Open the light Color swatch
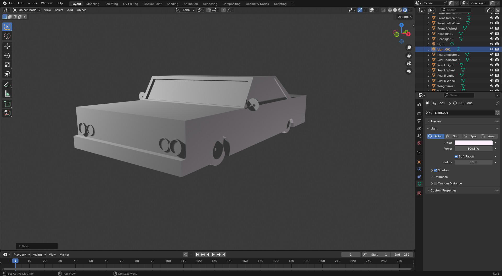This screenshot has height=276, width=502. [473, 143]
